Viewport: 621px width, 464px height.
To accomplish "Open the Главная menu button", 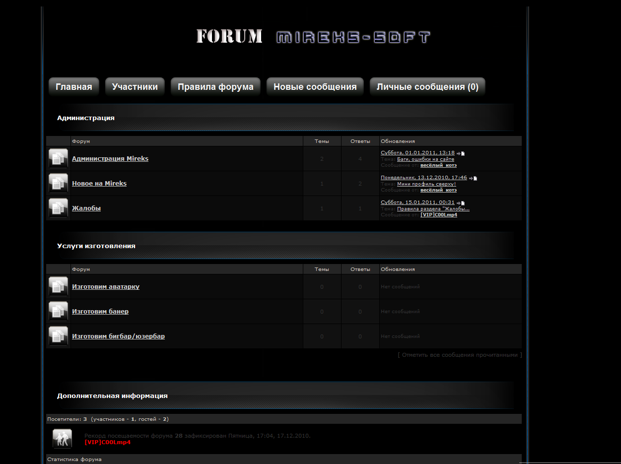I will (74, 87).
